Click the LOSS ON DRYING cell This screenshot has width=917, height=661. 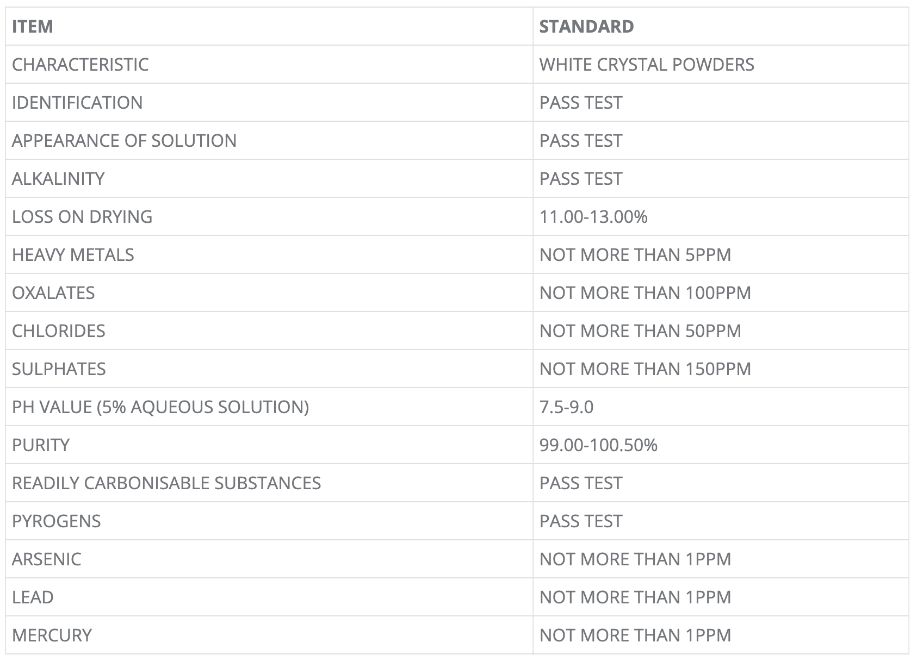coord(82,217)
